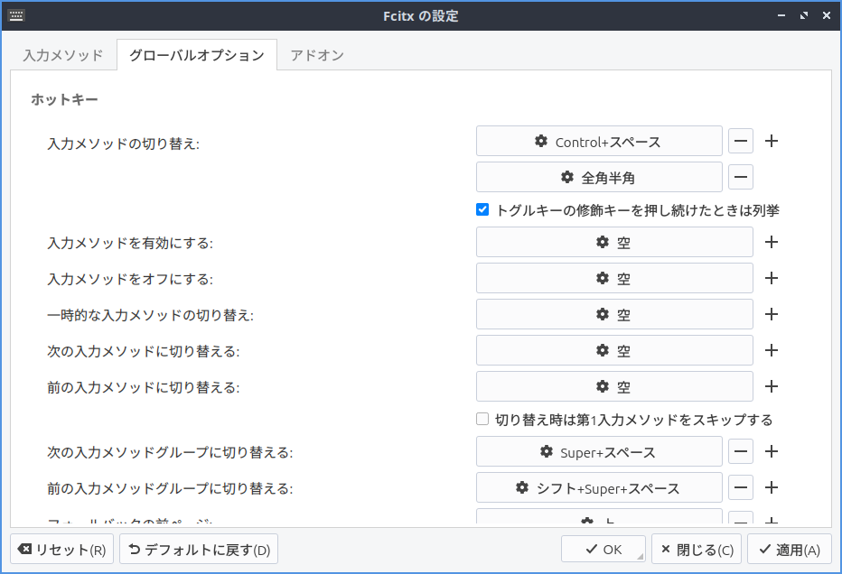Click the 前の入力メソッドグループに切り替える: label
The width and height of the screenshot is (842, 574).
[x=170, y=488]
